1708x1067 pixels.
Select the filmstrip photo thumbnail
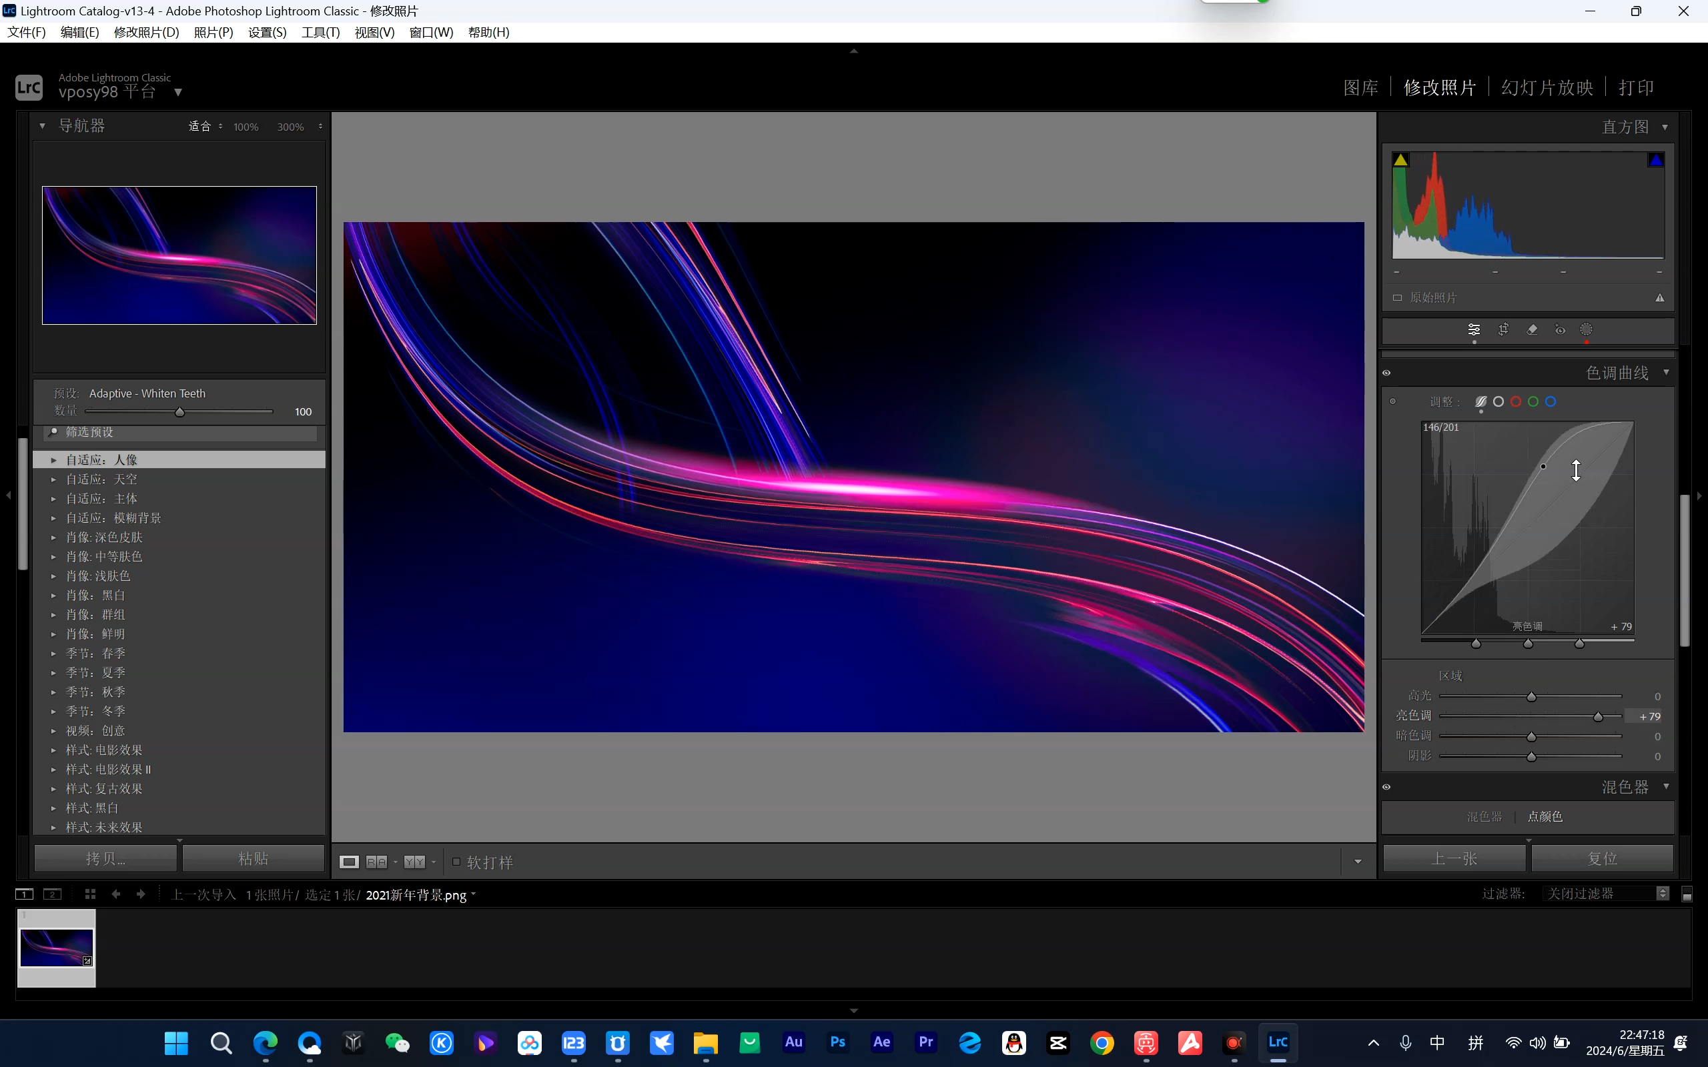[x=57, y=947]
